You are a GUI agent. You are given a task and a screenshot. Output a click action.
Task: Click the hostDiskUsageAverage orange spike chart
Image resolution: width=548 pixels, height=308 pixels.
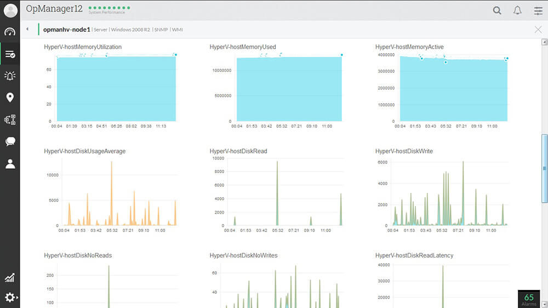click(x=120, y=193)
